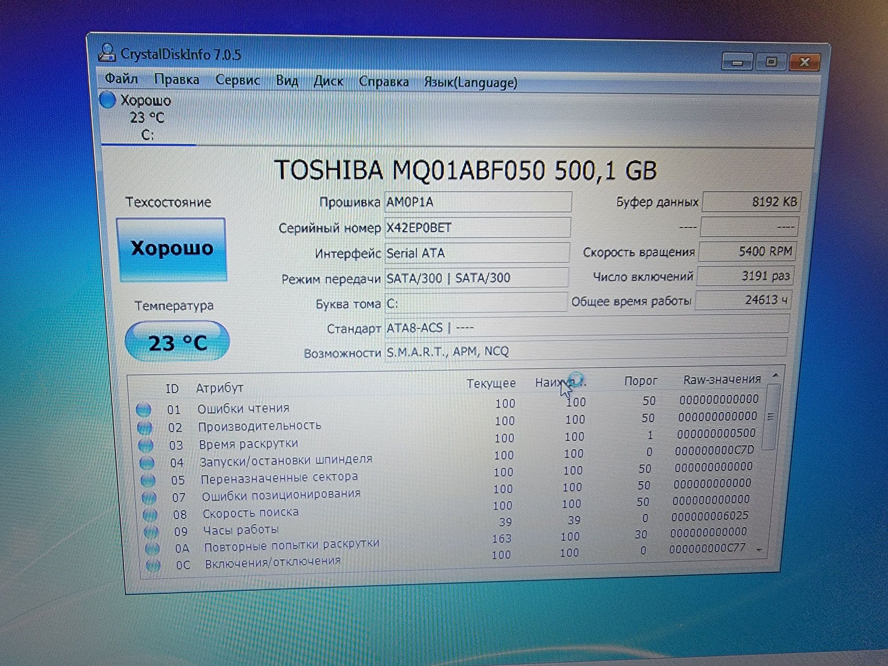The image size is (888, 666).
Task: Click status icon for 09 Часы работы
Action: tap(151, 531)
